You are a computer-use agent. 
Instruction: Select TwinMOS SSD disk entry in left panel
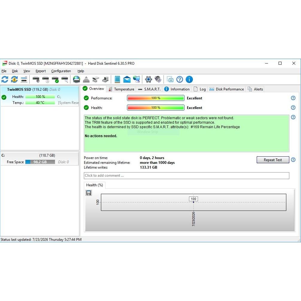coord(40,96)
